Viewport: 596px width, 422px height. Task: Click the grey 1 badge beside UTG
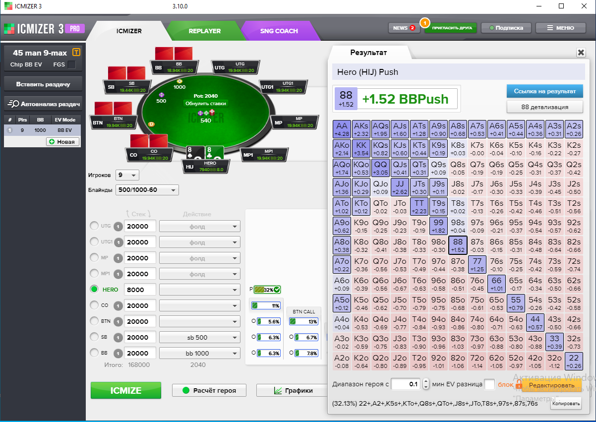(118, 226)
